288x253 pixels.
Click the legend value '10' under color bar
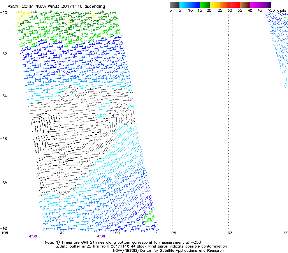coord(190,11)
